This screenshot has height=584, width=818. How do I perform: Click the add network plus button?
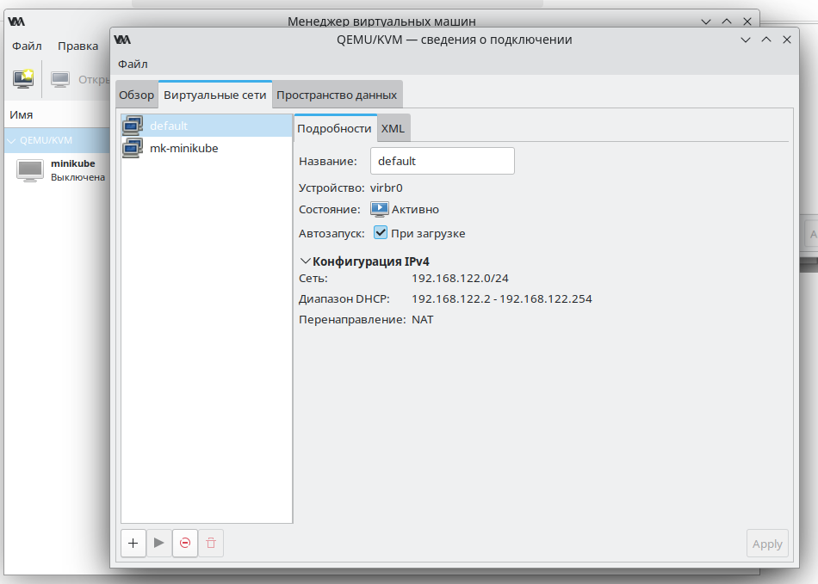point(133,543)
